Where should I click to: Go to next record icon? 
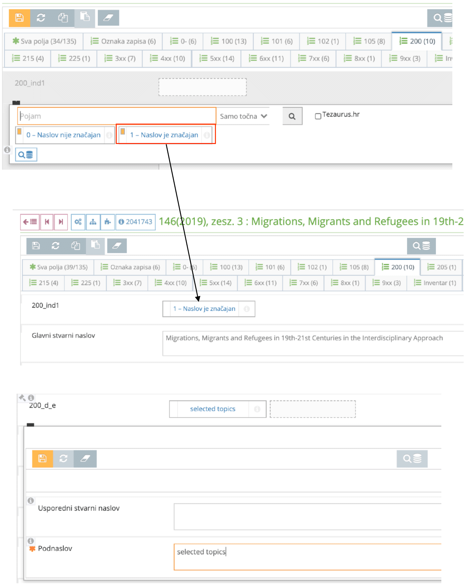point(61,222)
